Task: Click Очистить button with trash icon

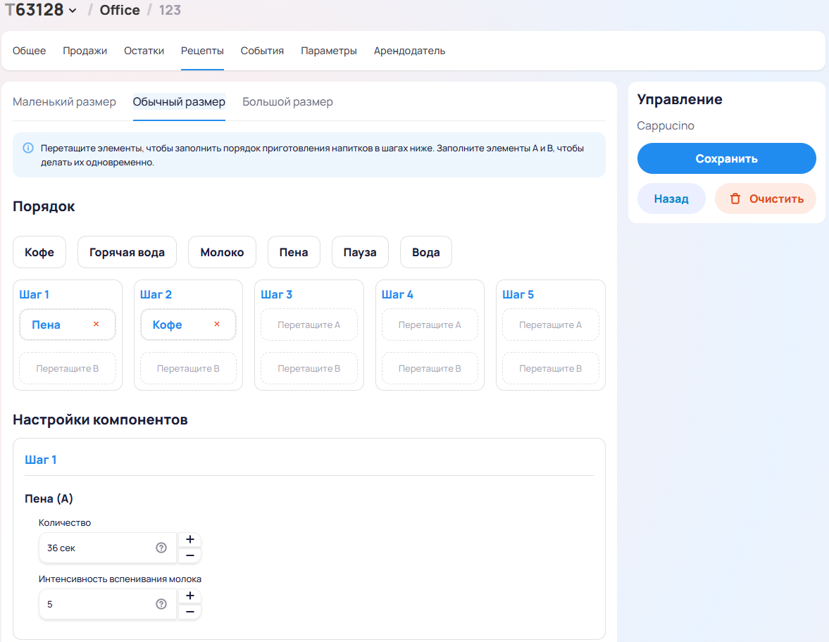Action: (x=765, y=199)
